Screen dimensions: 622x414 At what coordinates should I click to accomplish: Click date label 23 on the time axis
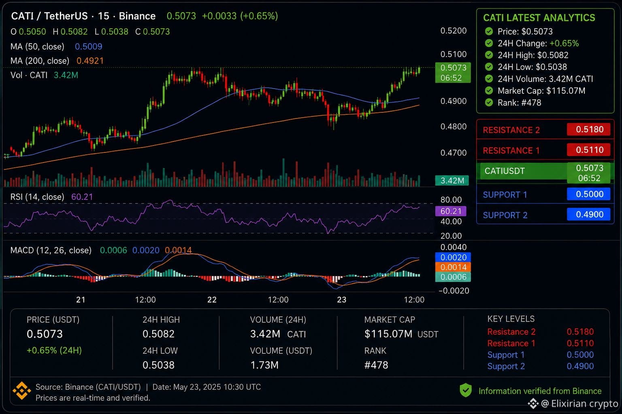pyautogui.click(x=342, y=300)
